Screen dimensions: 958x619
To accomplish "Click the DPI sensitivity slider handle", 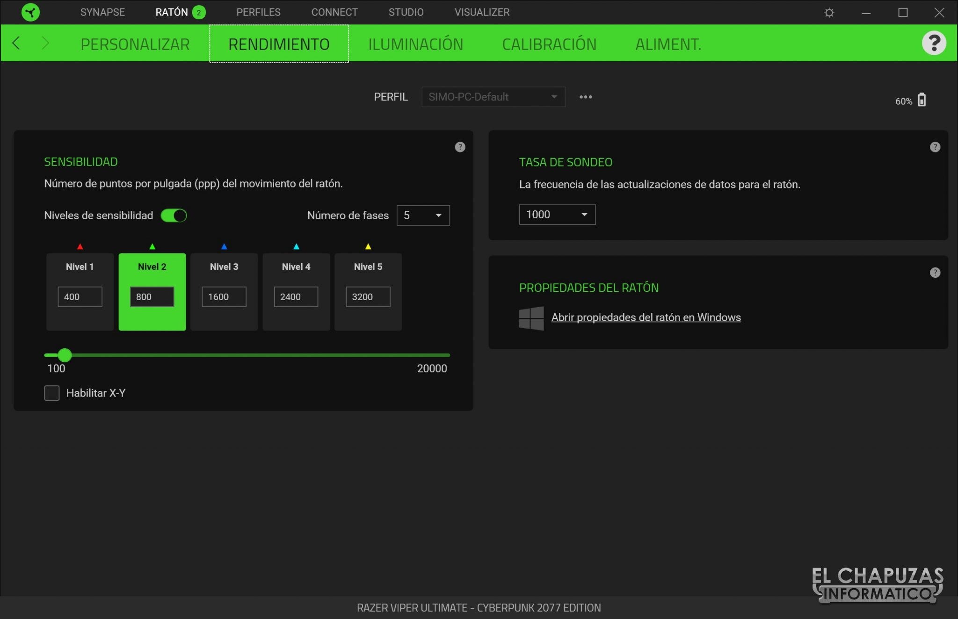I will point(65,355).
